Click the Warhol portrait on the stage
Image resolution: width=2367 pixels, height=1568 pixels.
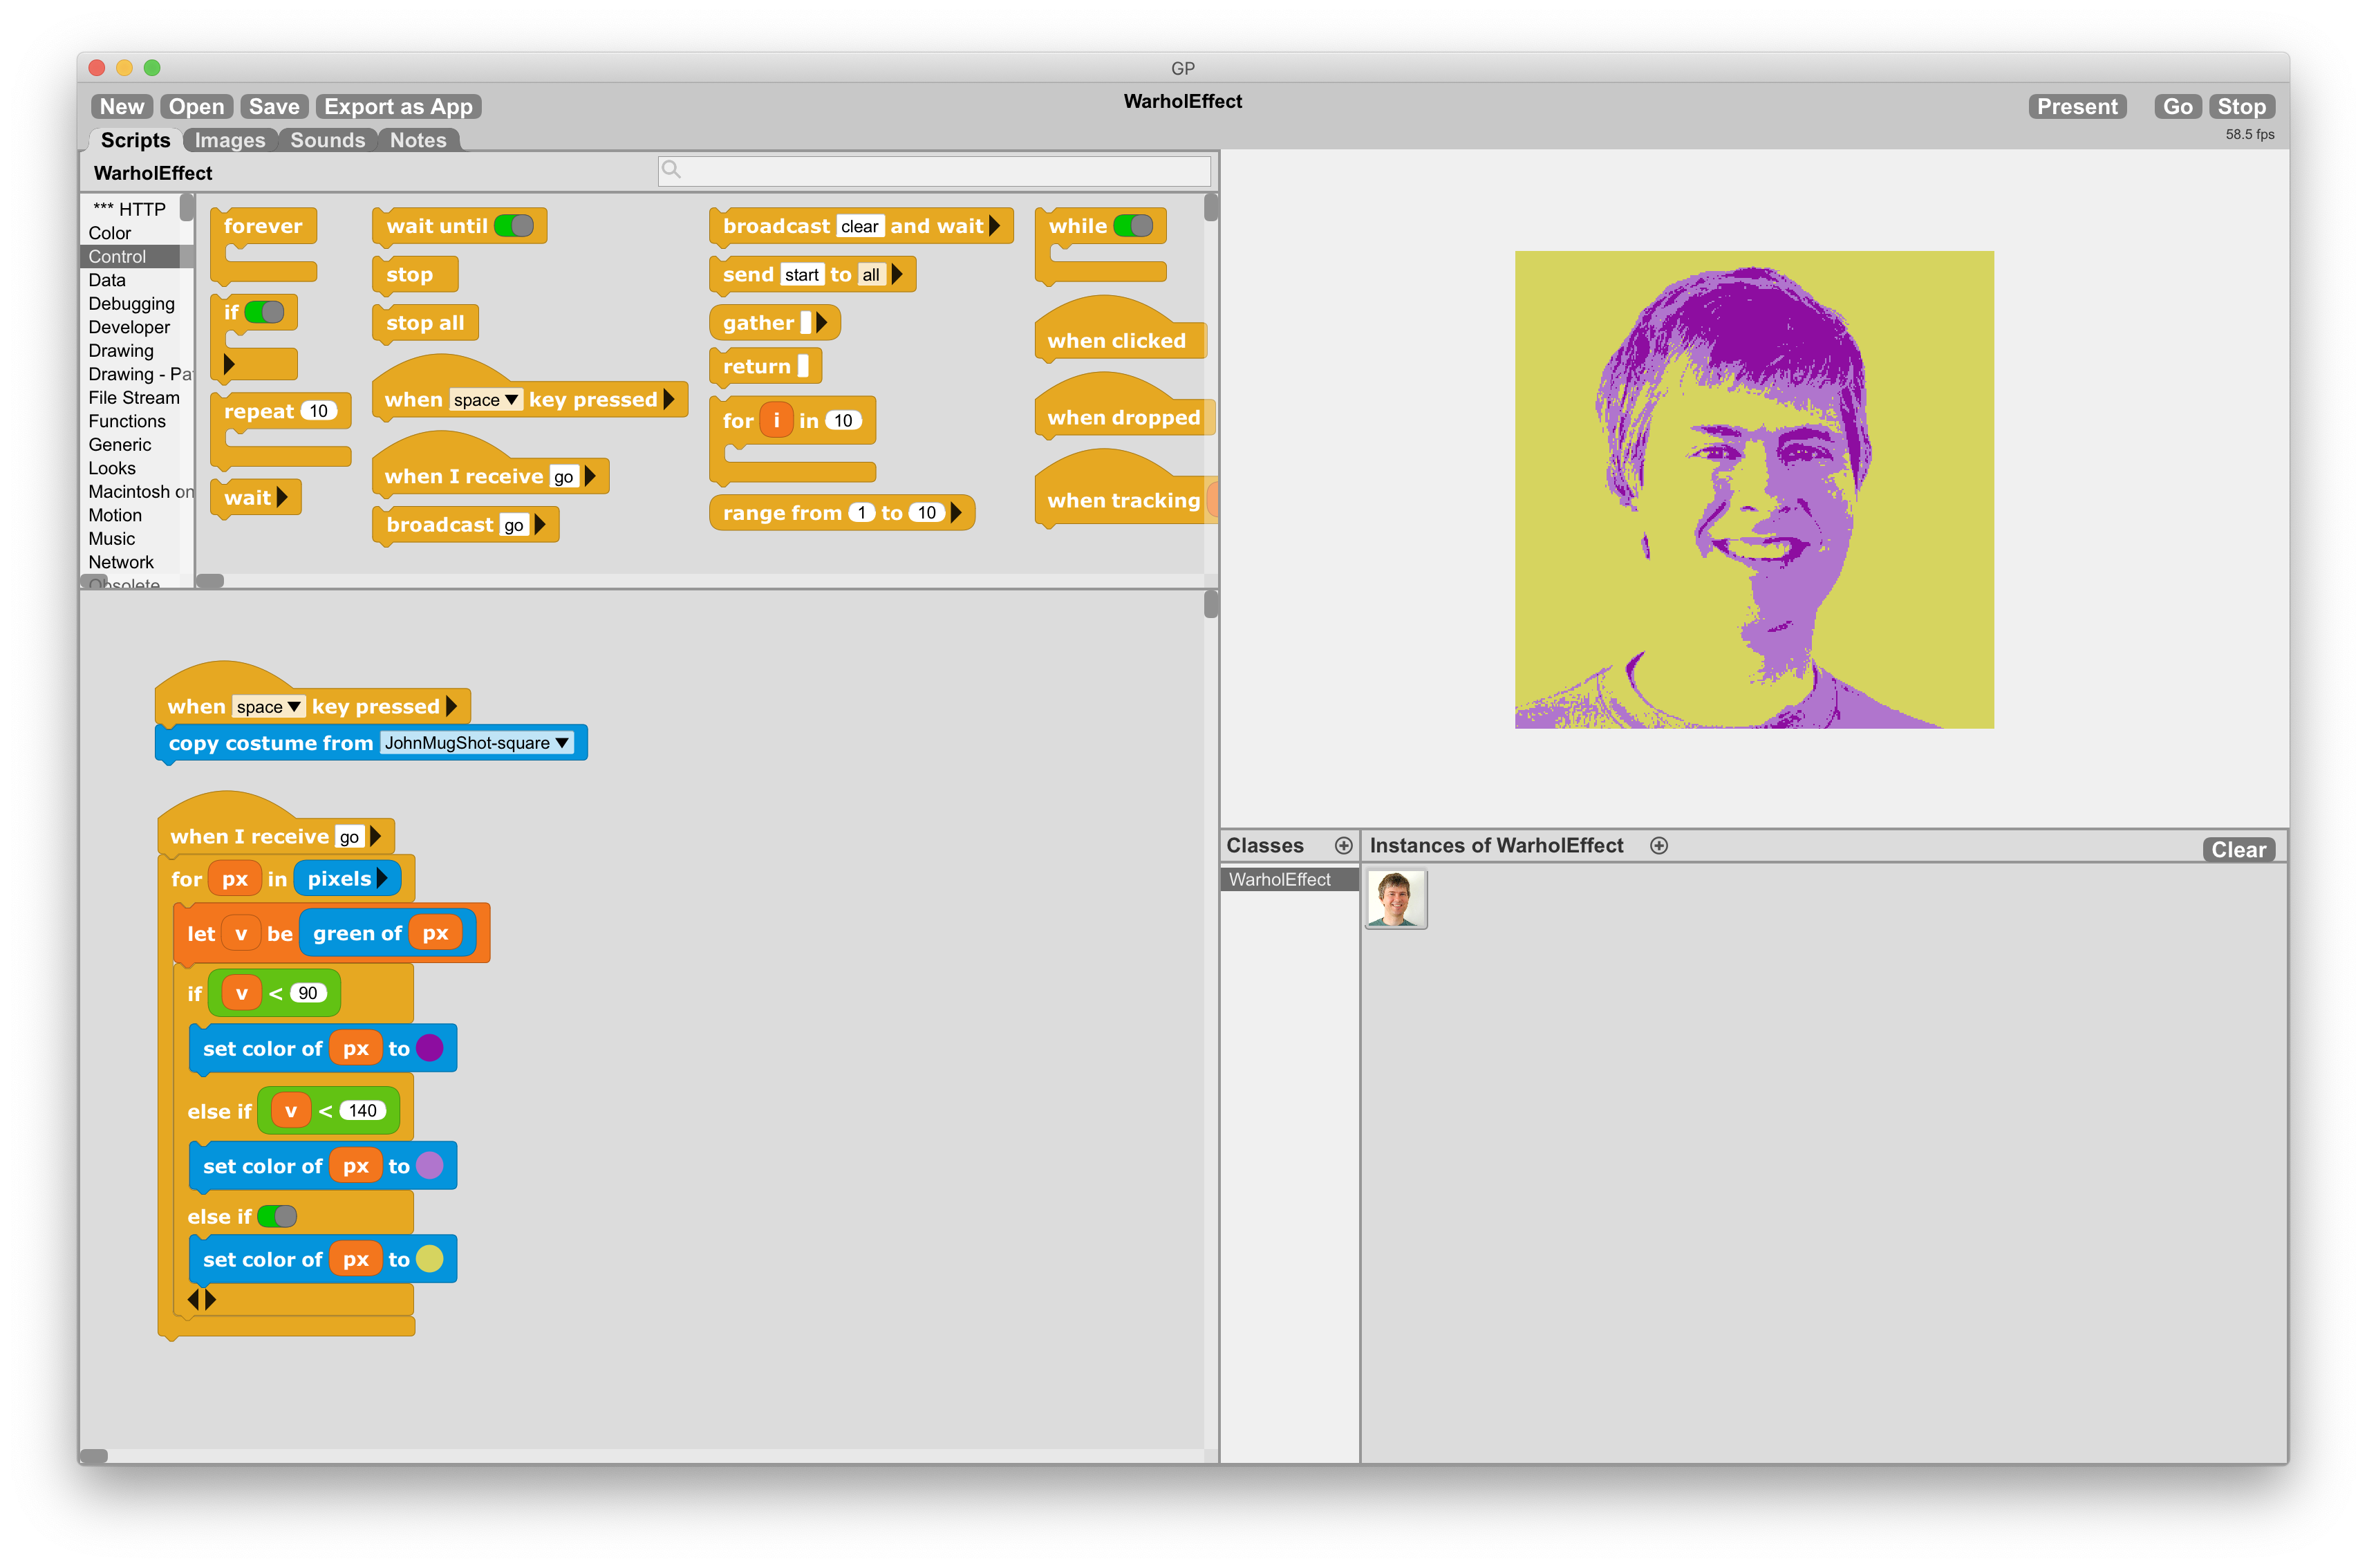coord(1753,490)
